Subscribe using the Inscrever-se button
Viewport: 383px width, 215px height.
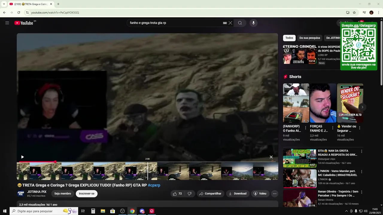pyautogui.click(x=86, y=193)
